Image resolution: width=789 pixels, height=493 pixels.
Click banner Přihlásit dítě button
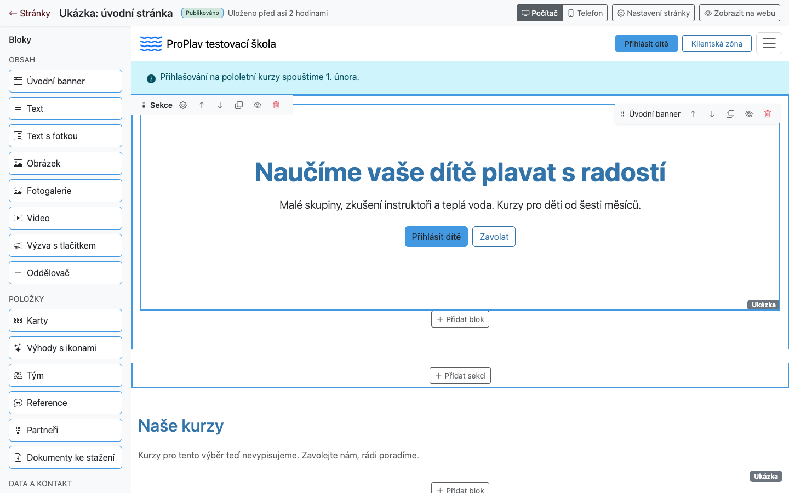[x=436, y=237]
